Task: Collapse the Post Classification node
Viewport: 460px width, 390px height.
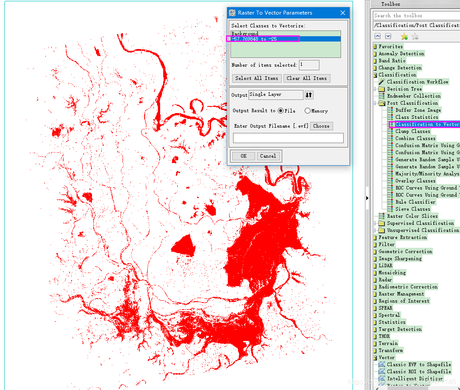Action: pyautogui.click(x=375, y=103)
